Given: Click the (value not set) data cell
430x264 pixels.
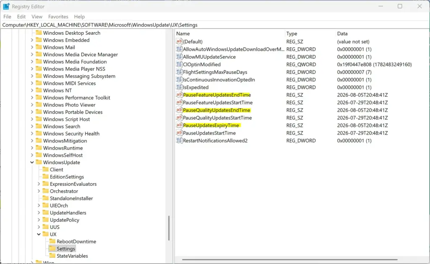Looking at the screenshot, I should 353,41.
